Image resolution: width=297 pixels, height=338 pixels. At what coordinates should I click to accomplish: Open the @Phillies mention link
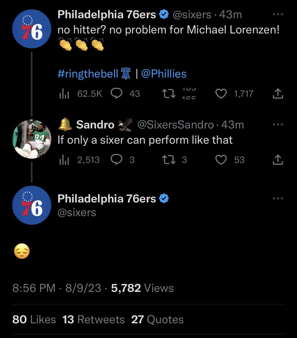click(x=164, y=74)
